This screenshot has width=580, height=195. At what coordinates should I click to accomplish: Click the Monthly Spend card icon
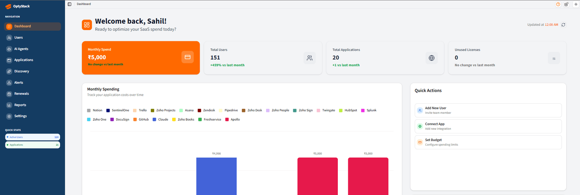(x=187, y=57)
